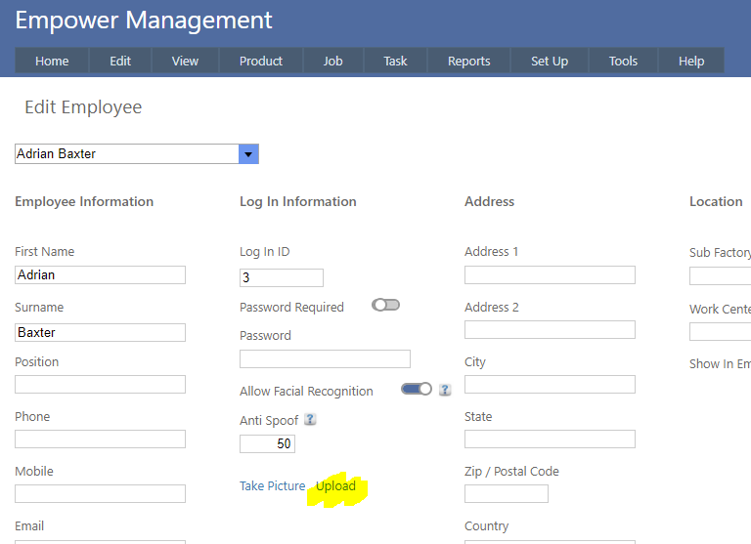
Task: Click help icon beside Allow Facial Recognition
Action: pyautogui.click(x=445, y=389)
